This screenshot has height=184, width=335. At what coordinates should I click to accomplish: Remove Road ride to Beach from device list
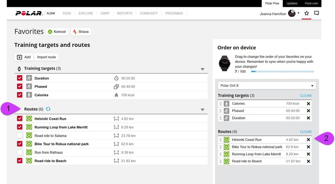pos(308,161)
